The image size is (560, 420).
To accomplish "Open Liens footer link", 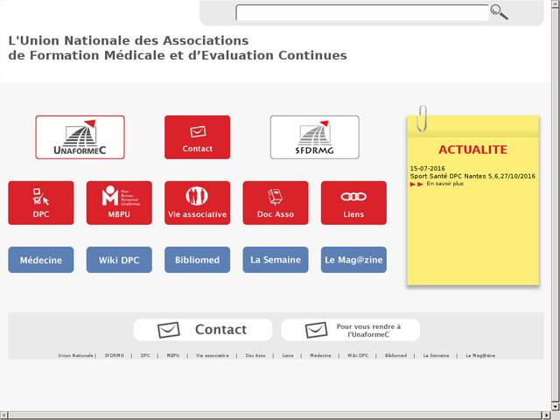I will click(x=288, y=355).
